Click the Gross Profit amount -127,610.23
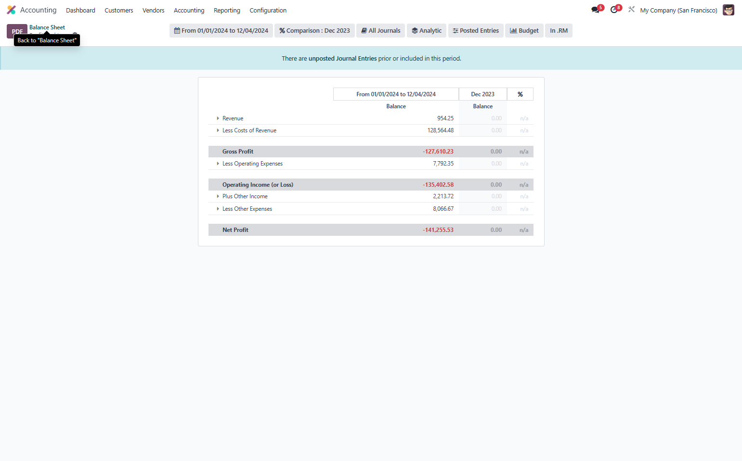 click(x=438, y=152)
